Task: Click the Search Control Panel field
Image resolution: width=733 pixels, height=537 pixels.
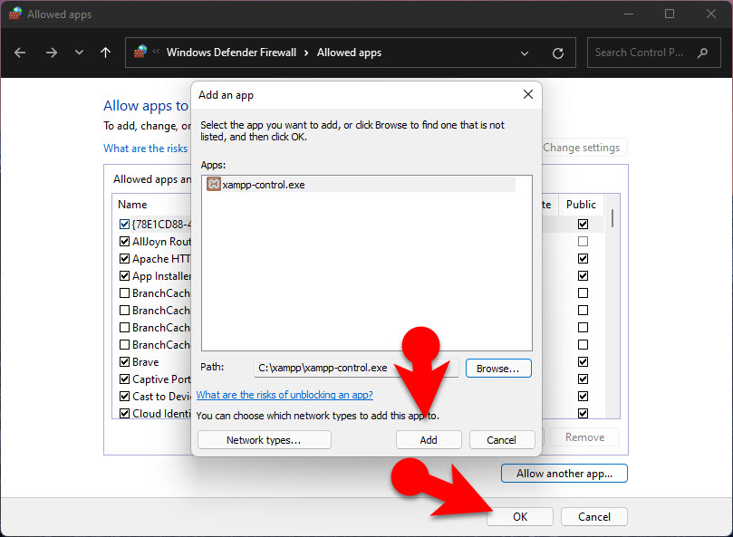Action: (653, 53)
